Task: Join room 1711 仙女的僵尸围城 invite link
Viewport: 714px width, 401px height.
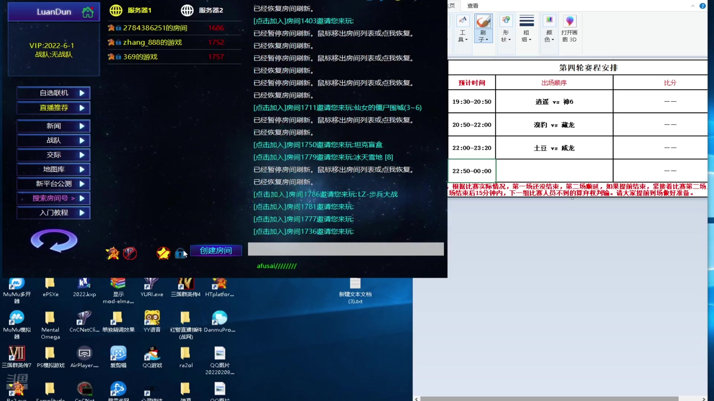Action: 337,108
